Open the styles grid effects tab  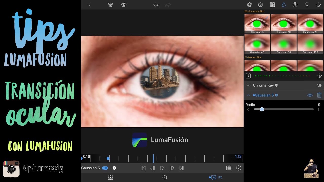pos(272,5)
